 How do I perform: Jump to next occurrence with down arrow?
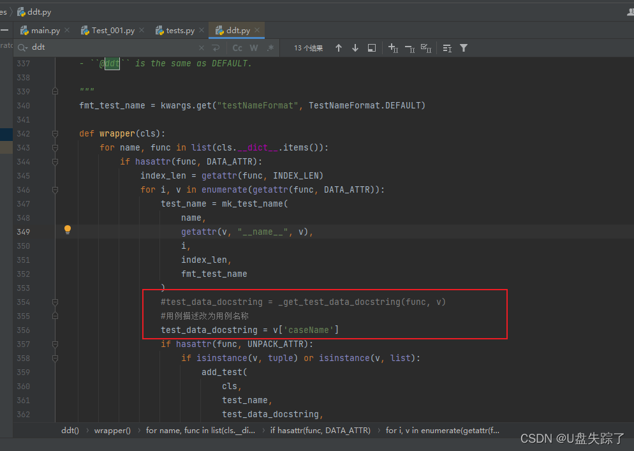pos(355,48)
